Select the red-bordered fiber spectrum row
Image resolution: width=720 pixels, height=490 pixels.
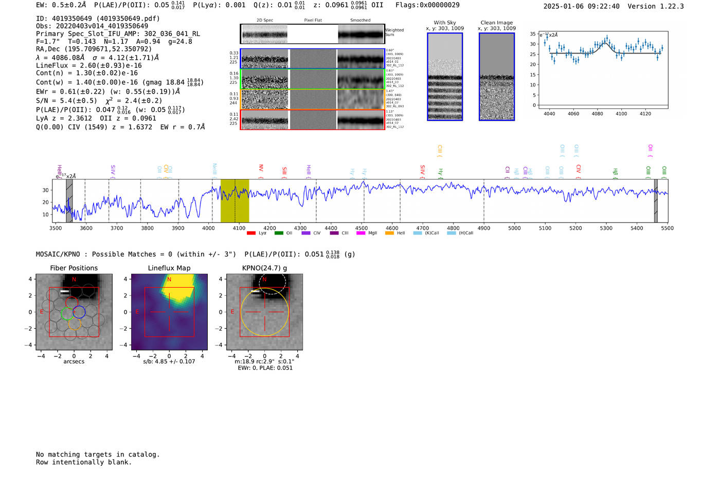(313, 120)
